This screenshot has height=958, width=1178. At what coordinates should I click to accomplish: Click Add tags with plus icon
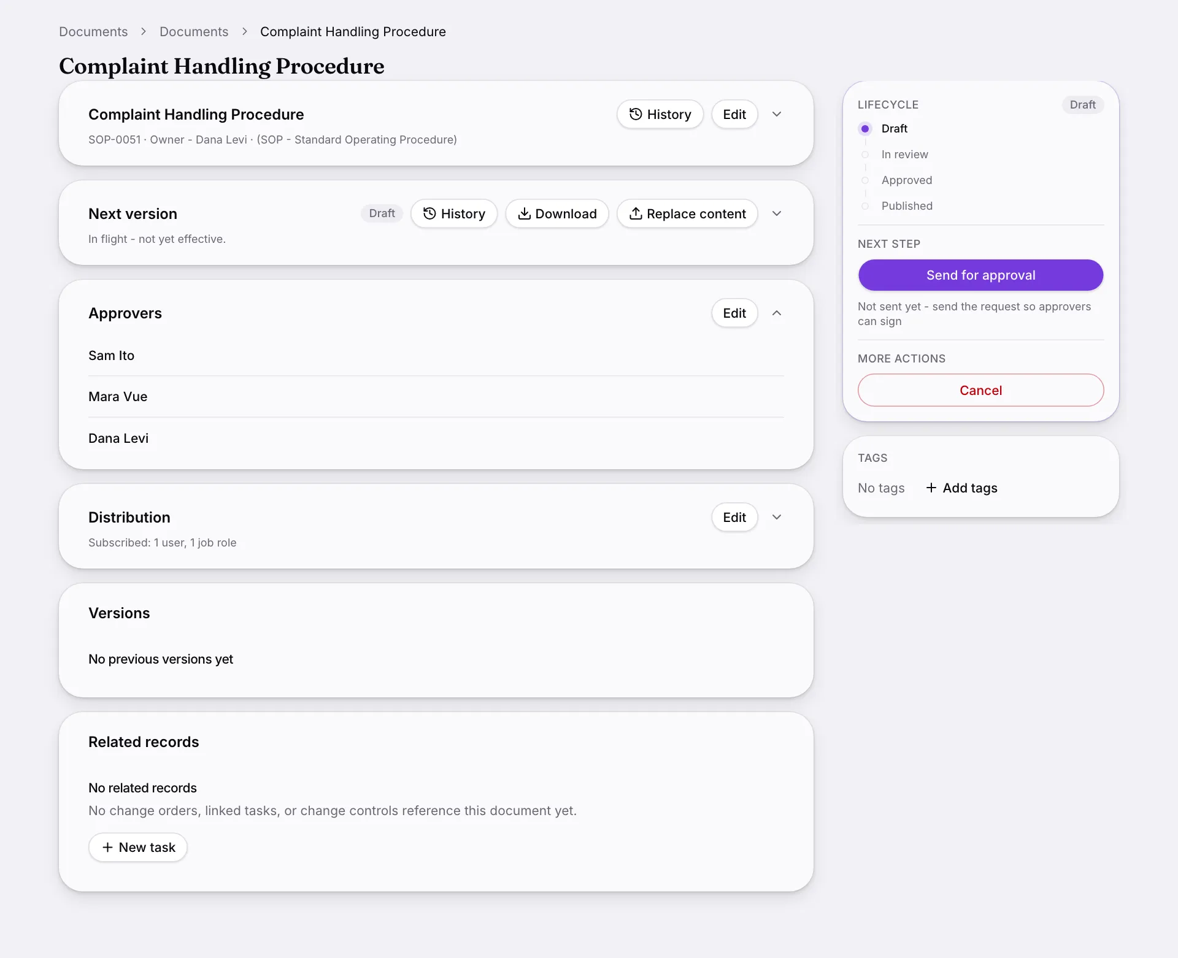point(961,488)
